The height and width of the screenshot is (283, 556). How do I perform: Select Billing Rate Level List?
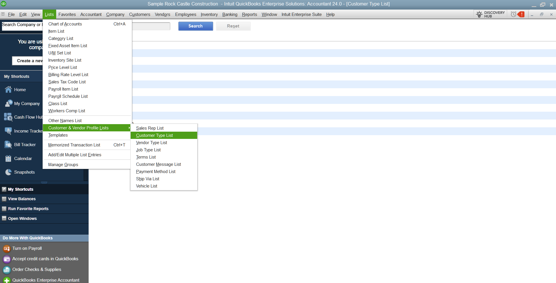[87, 75]
